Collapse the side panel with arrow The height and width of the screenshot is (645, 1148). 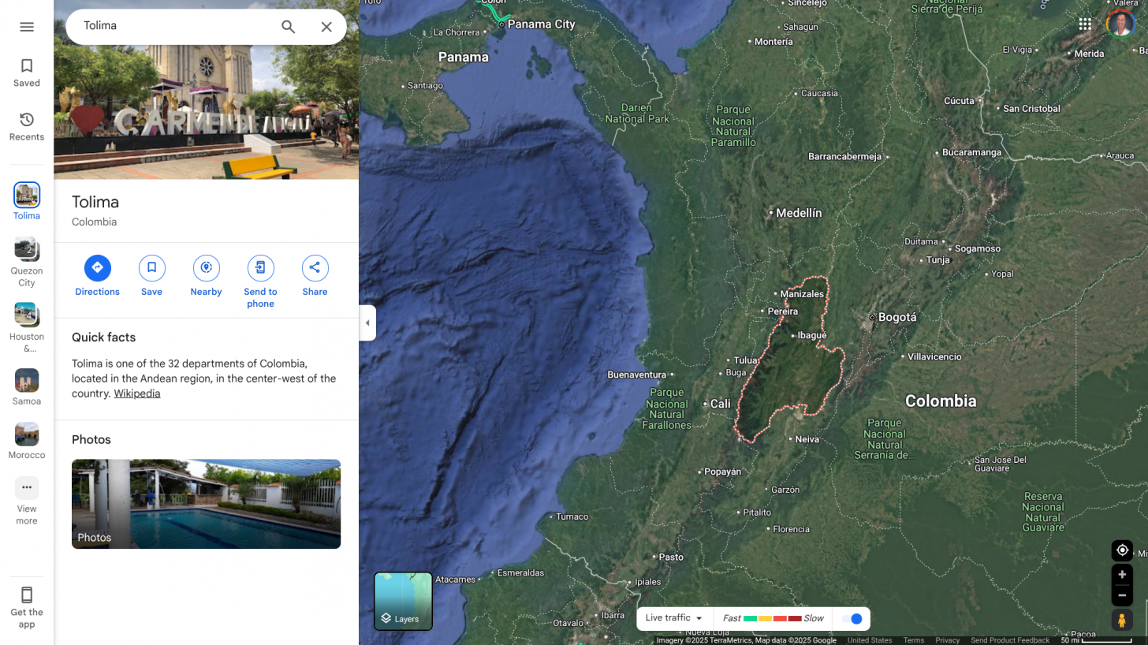click(367, 323)
